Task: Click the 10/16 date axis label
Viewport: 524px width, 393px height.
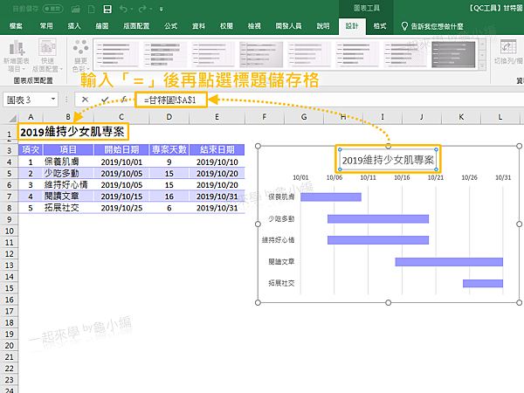Action: (x=402, y=177)
